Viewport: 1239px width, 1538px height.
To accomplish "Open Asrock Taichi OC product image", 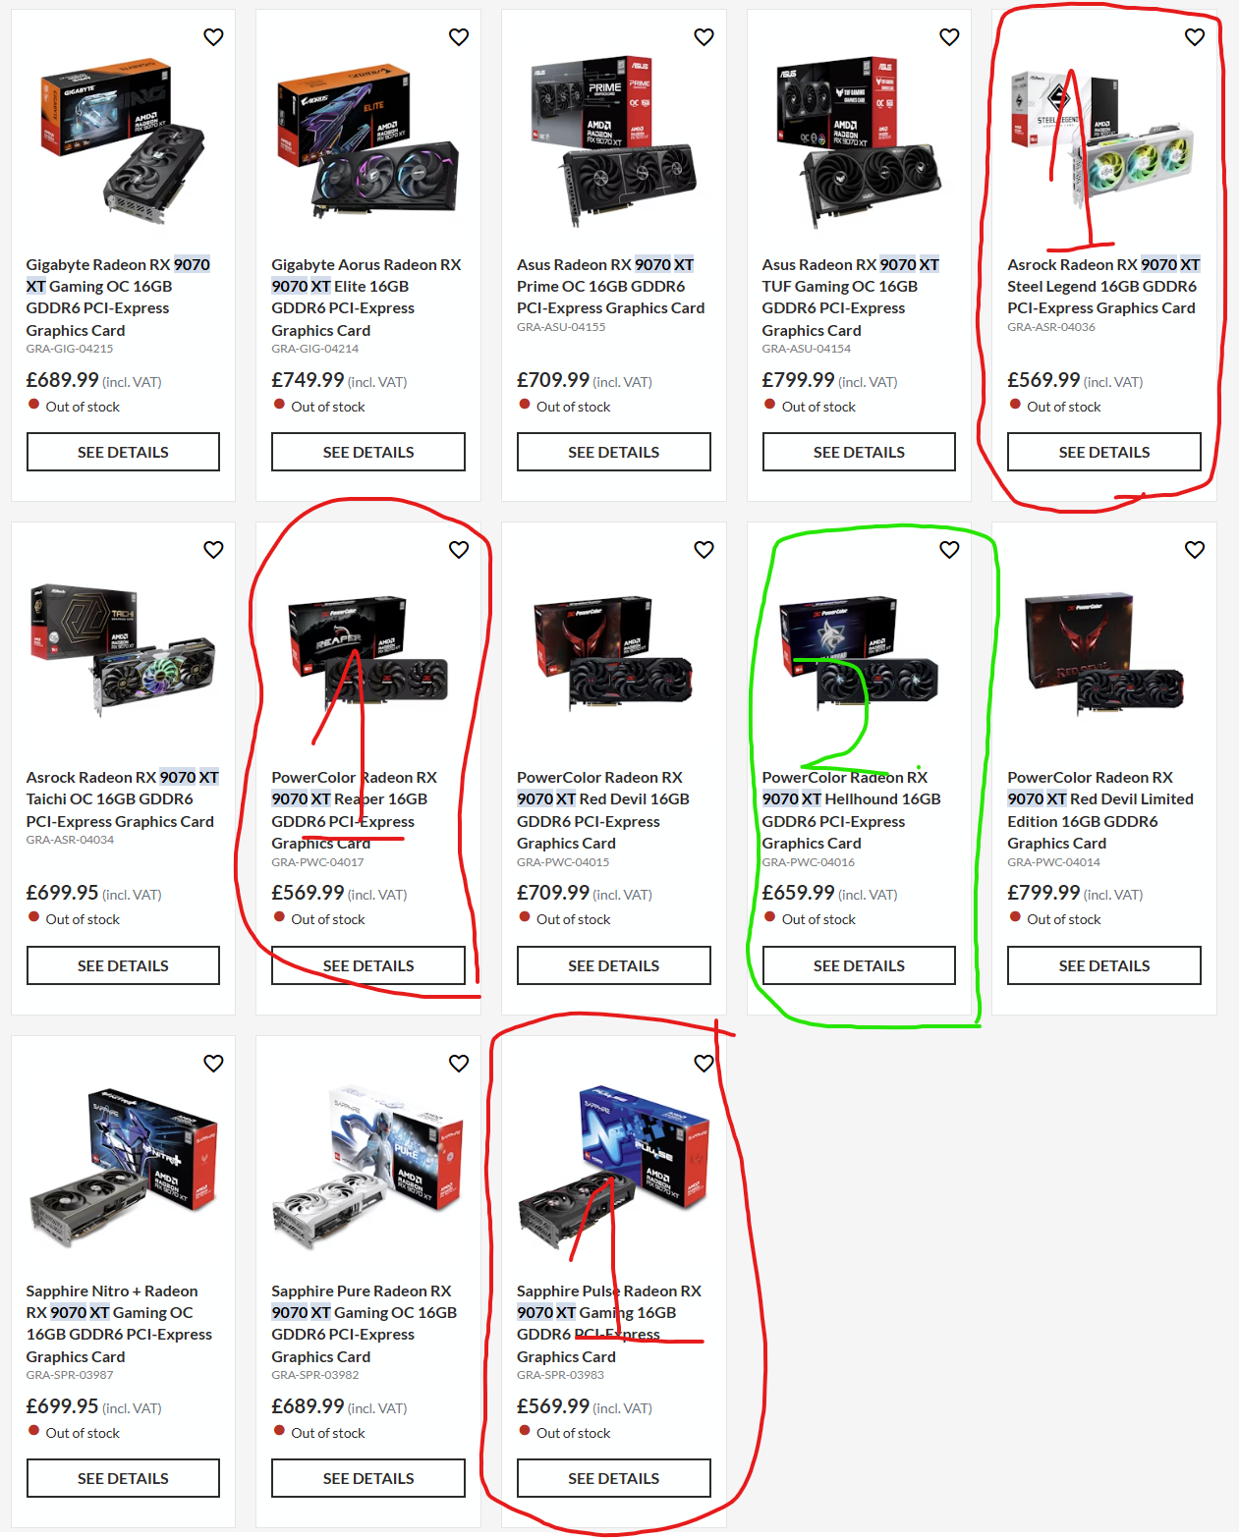I will point(123,650).
